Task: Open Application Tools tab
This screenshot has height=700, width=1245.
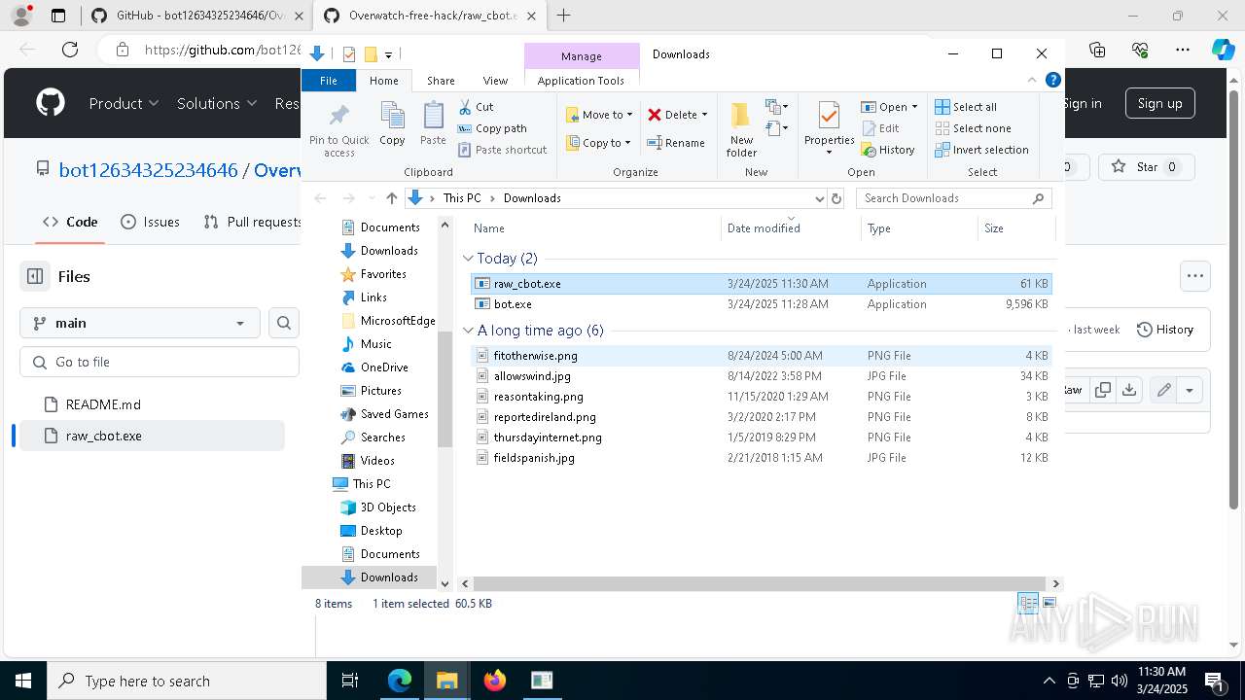Action: (581, 81)
